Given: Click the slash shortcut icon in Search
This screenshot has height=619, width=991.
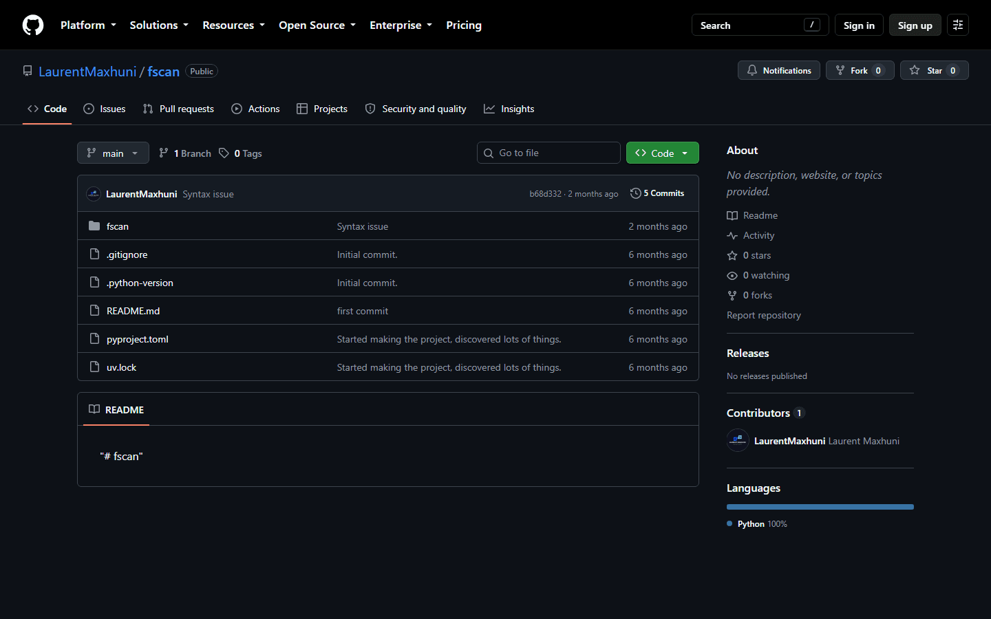Looking at the screenshot, I should coord(812,25).
